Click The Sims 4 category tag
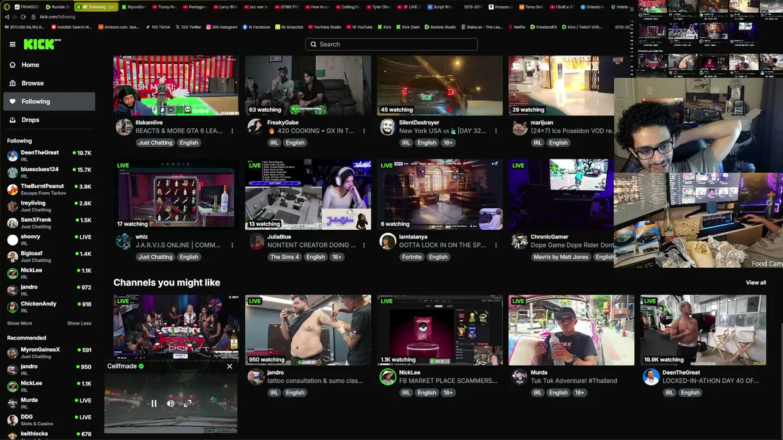The image size is (783, 440). click(x=284, y=257)
